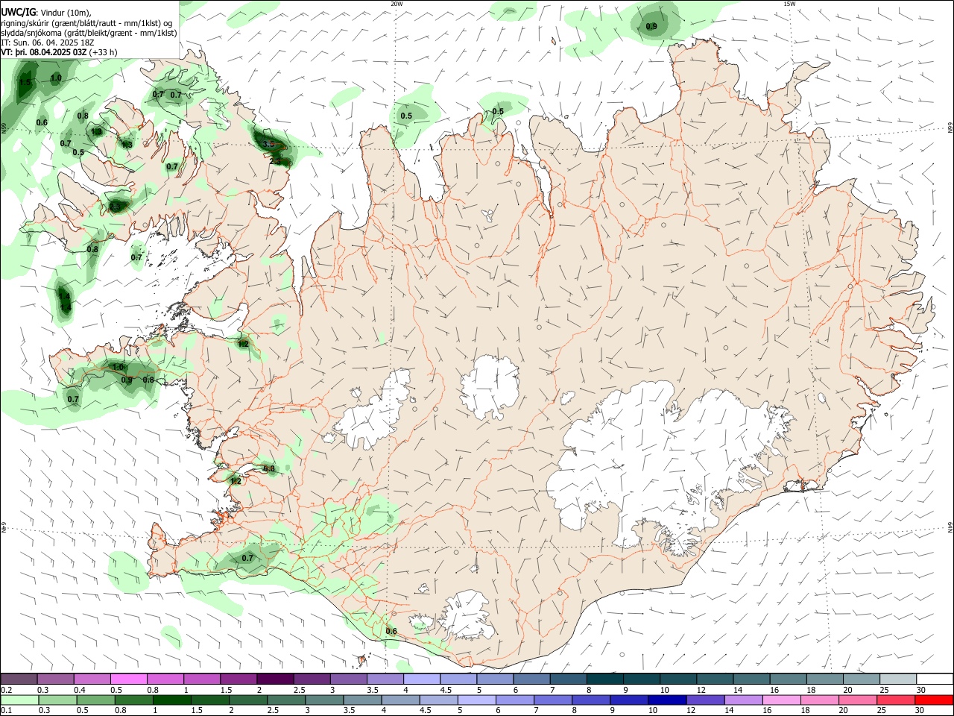Viewport: 954px width, 716px height.
Task: Click the 1.5 precipitation value in the northwest
Action: point(25,82)
